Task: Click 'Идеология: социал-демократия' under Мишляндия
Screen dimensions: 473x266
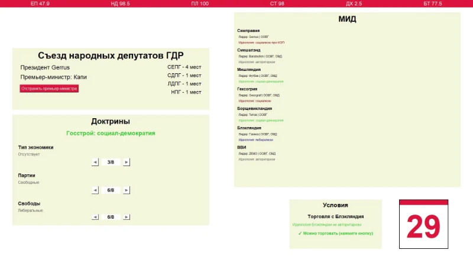Action: pos(261,82)
